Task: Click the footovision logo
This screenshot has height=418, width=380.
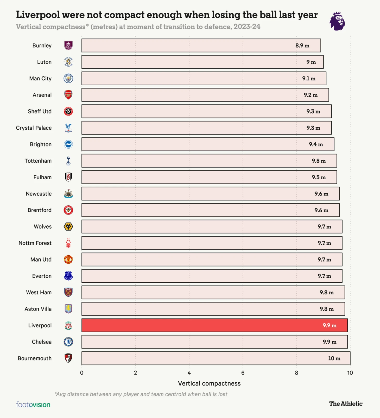Action: click(33, 405)
